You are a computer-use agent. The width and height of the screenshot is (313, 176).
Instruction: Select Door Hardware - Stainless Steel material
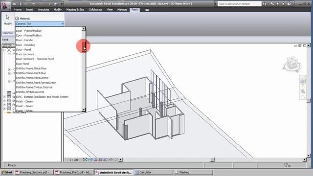pos(35,59)
